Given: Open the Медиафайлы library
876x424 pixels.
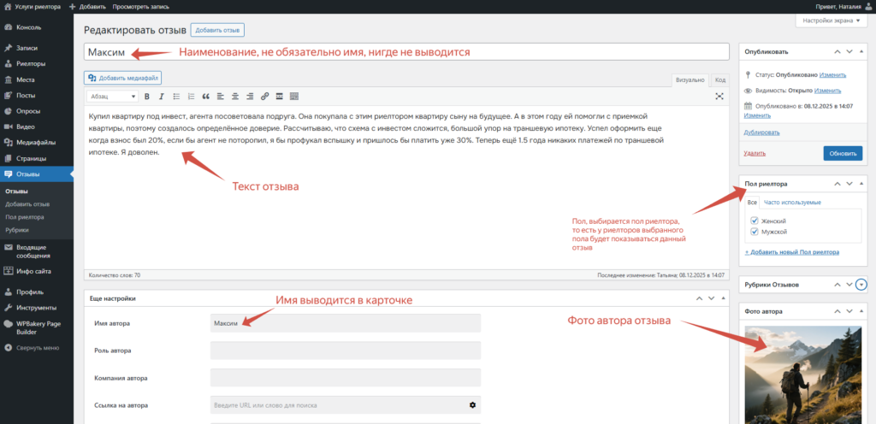Looking at the screenshot, I should 37,142.
